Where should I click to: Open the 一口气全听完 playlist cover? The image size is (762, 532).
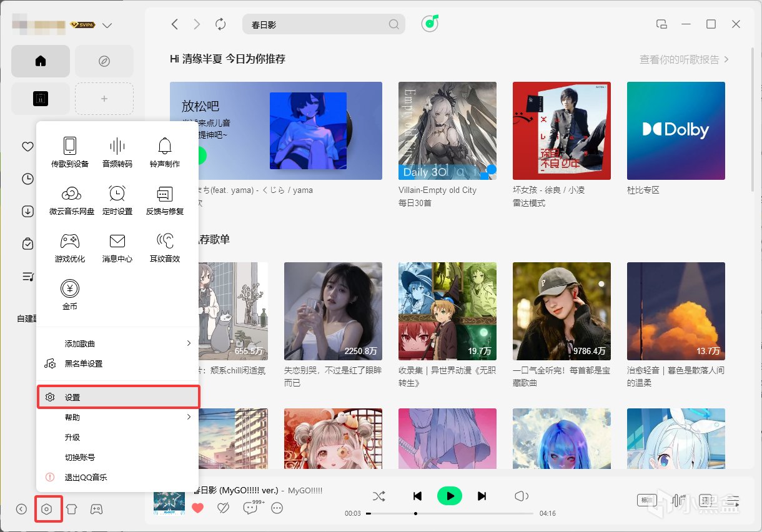point(562,311)
